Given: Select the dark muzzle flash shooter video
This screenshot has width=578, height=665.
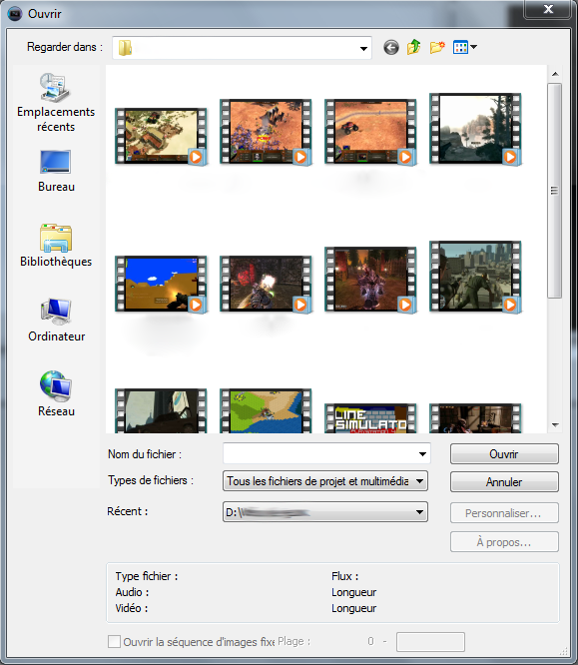Looking at the screenshot, I should (266, 284).
